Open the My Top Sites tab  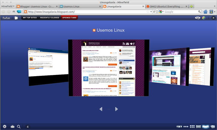coord(30,18)
